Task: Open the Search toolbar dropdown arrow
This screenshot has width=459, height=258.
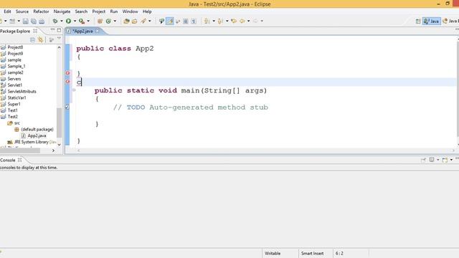Action: [x=150, y=21]
